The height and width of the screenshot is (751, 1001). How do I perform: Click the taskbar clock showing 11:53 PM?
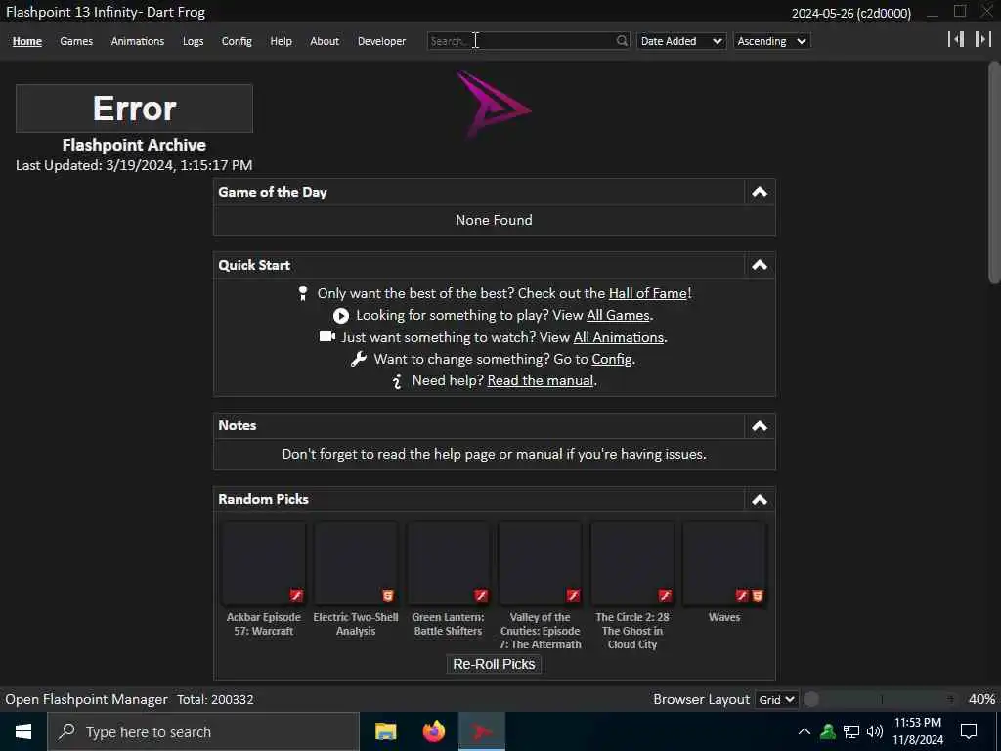(917, 731)
